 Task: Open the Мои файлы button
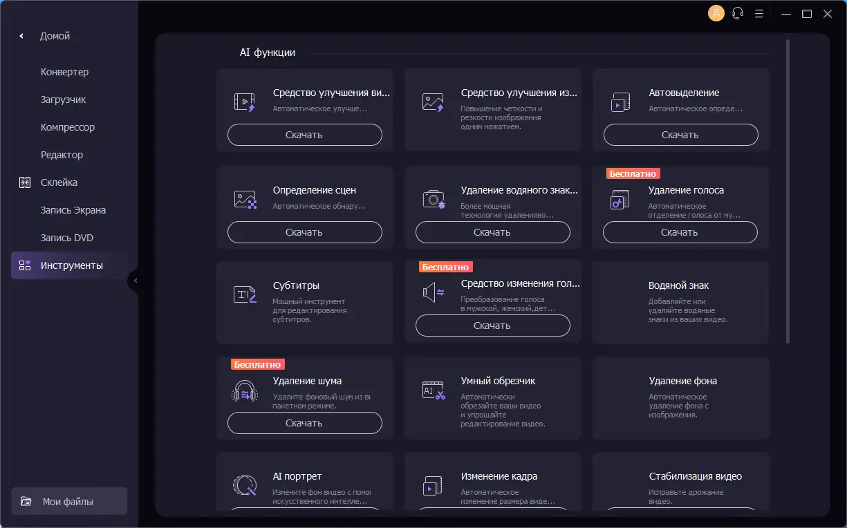(x=69, y=502)
